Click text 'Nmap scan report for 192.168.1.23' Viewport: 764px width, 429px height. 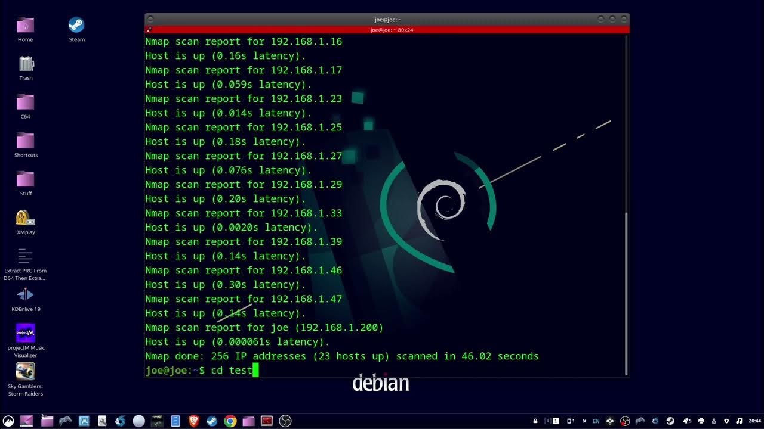(x=244, y=99)
